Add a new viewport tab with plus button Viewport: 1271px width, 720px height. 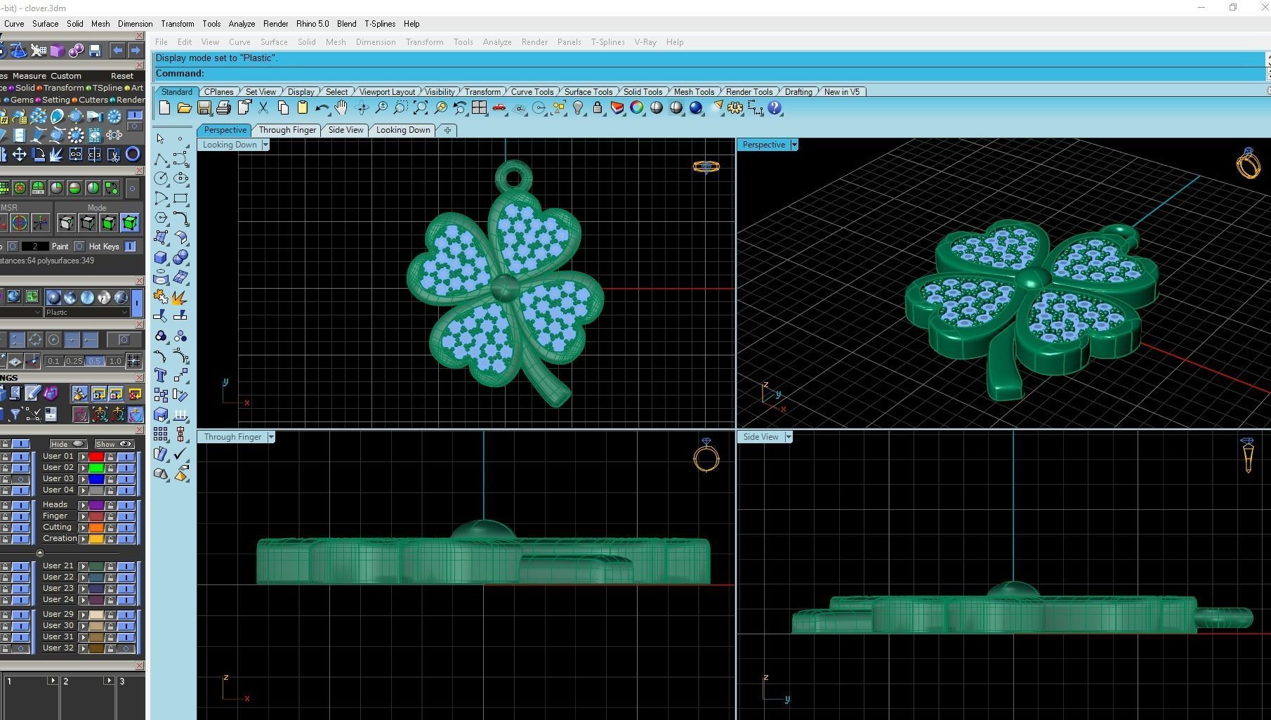tap(447, 130)
